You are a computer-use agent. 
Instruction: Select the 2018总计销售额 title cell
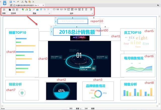[77, 32]
